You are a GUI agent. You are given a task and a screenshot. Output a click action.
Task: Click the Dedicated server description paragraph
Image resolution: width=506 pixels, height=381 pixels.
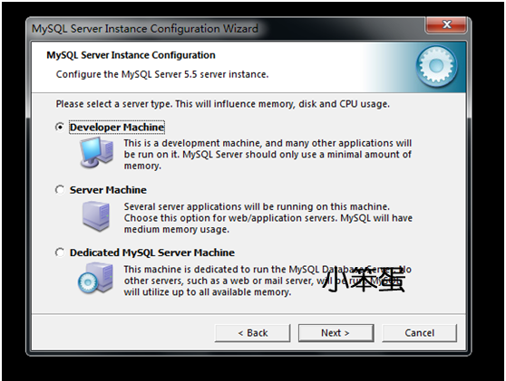point(268,281)
